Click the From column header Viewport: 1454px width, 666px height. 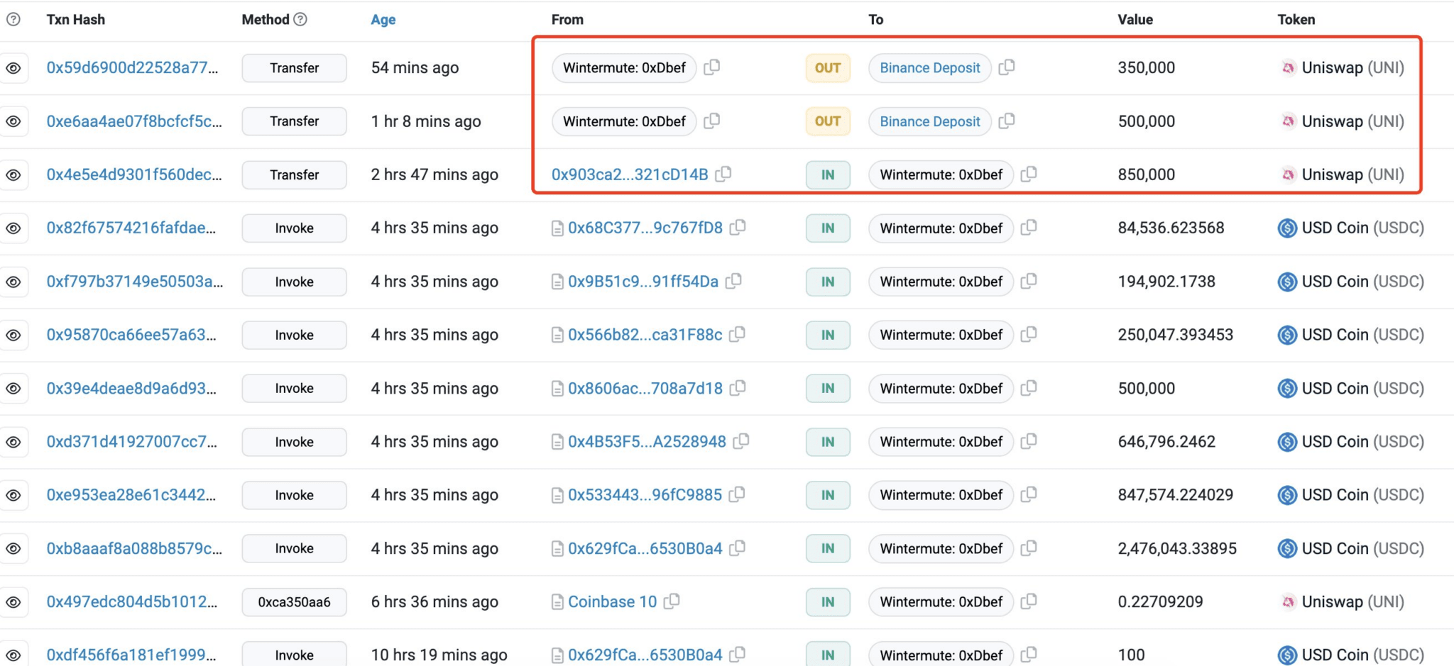[x=567, y=20]
